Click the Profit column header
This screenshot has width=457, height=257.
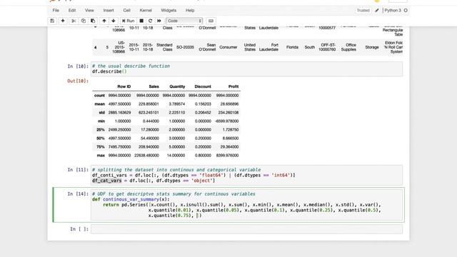pyautogui.click(x=233, y=86)
